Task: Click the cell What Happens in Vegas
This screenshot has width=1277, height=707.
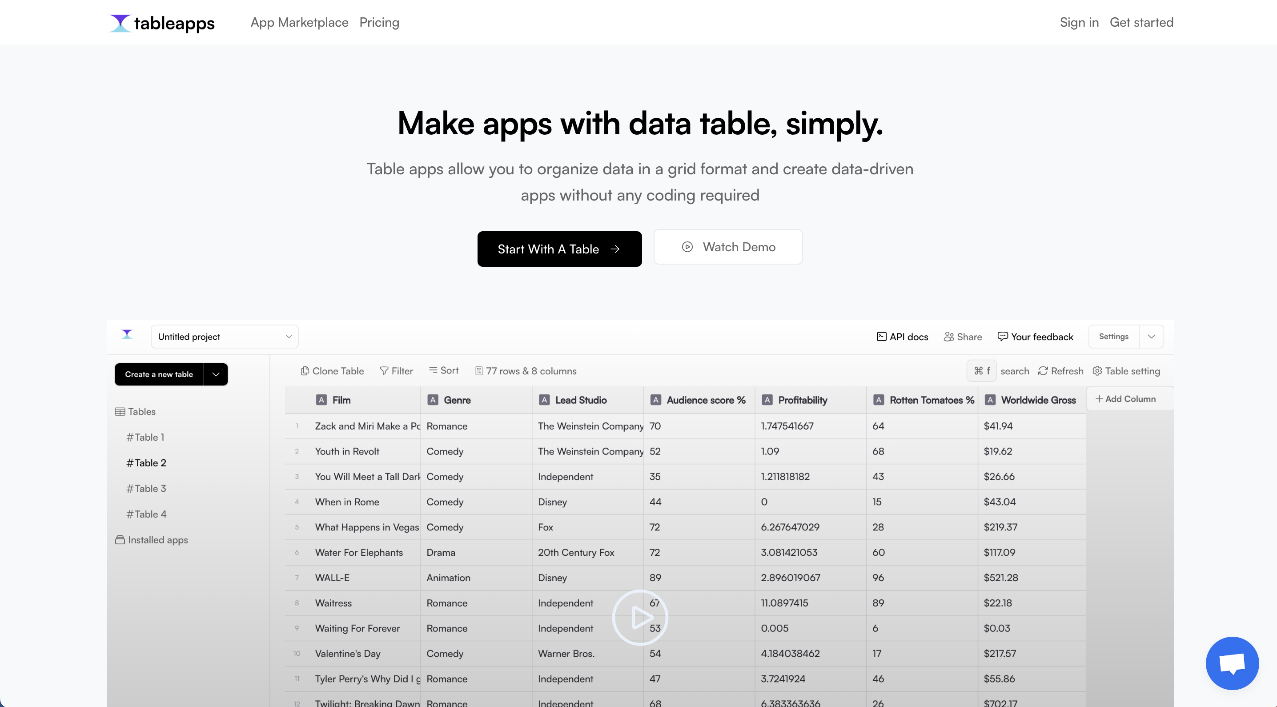Action: [365, 527]
